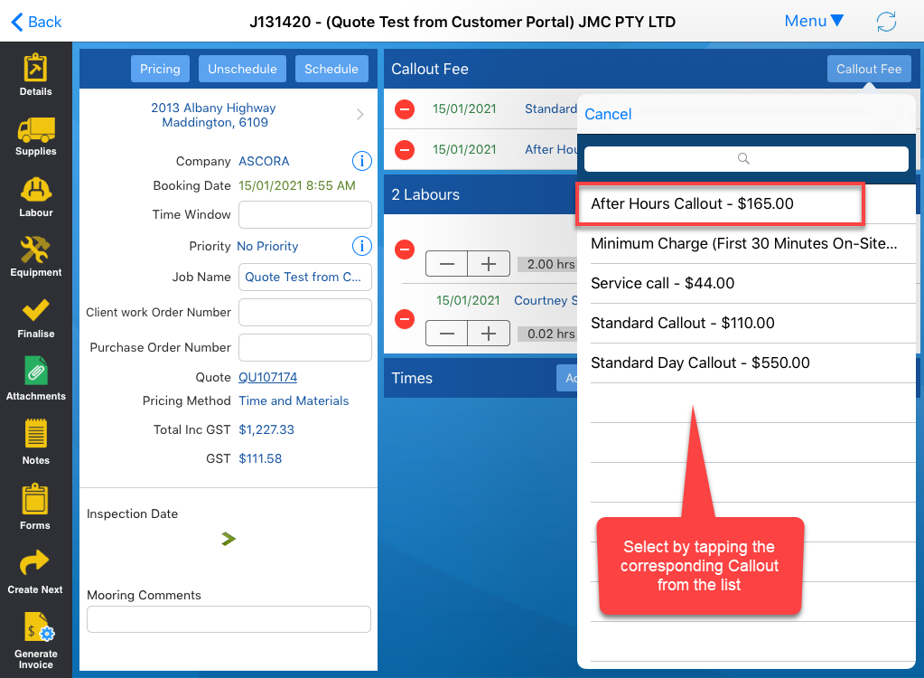This screenshot has width=924, height=678.
Task: Tap the Generate Invoice icon
Action: coord(35,640)
